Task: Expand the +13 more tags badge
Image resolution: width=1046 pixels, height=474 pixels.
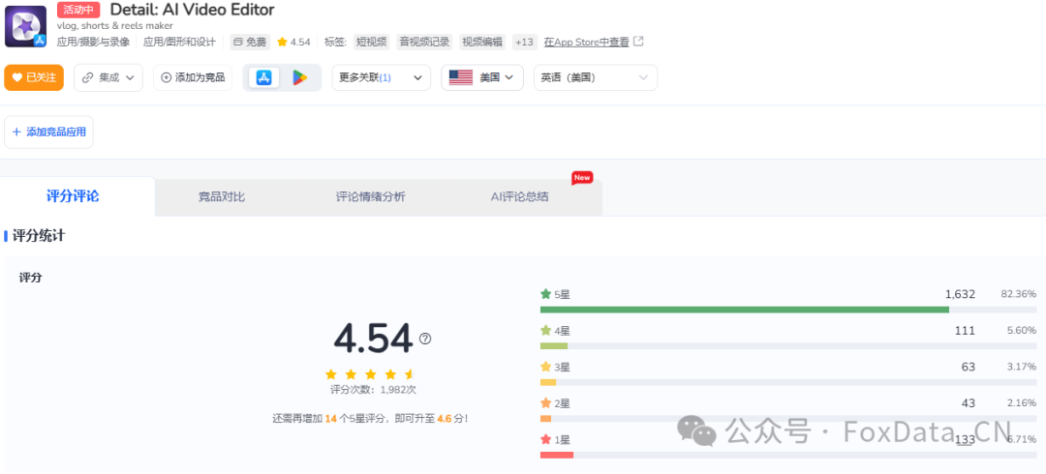Action: coord(524,42)
